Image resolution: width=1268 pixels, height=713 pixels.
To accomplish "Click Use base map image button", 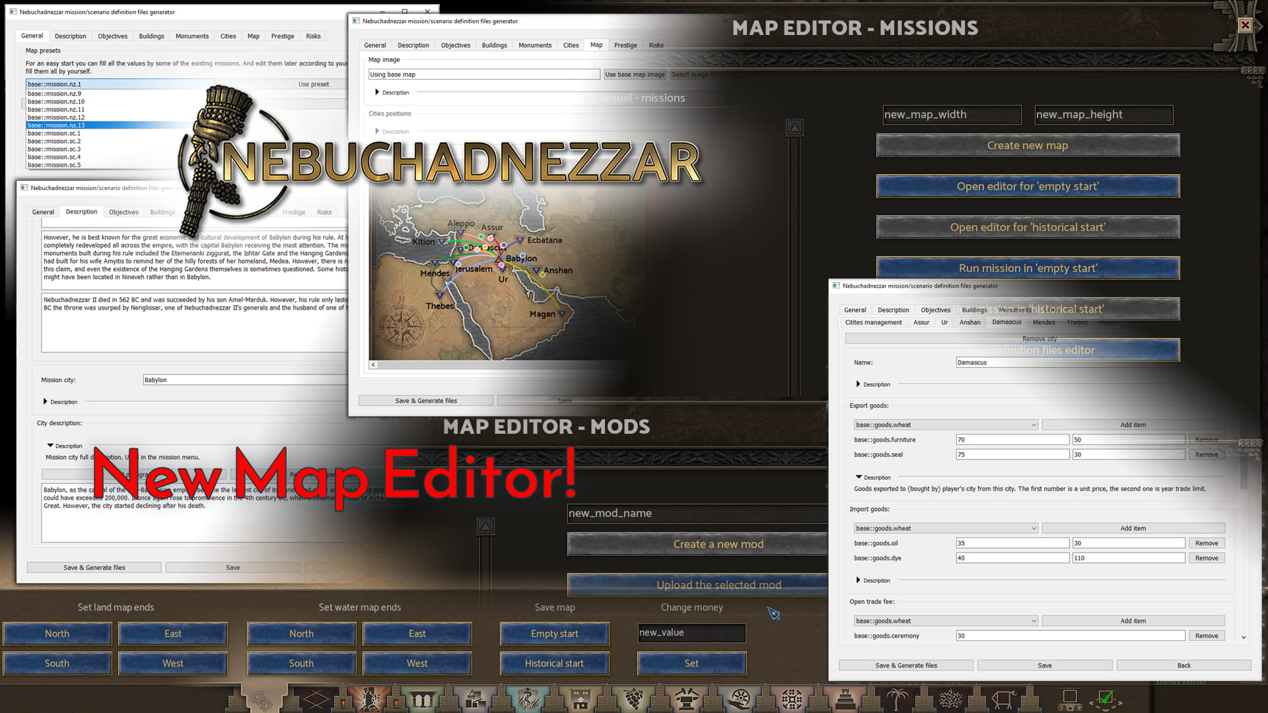I will tap(635, 75).
